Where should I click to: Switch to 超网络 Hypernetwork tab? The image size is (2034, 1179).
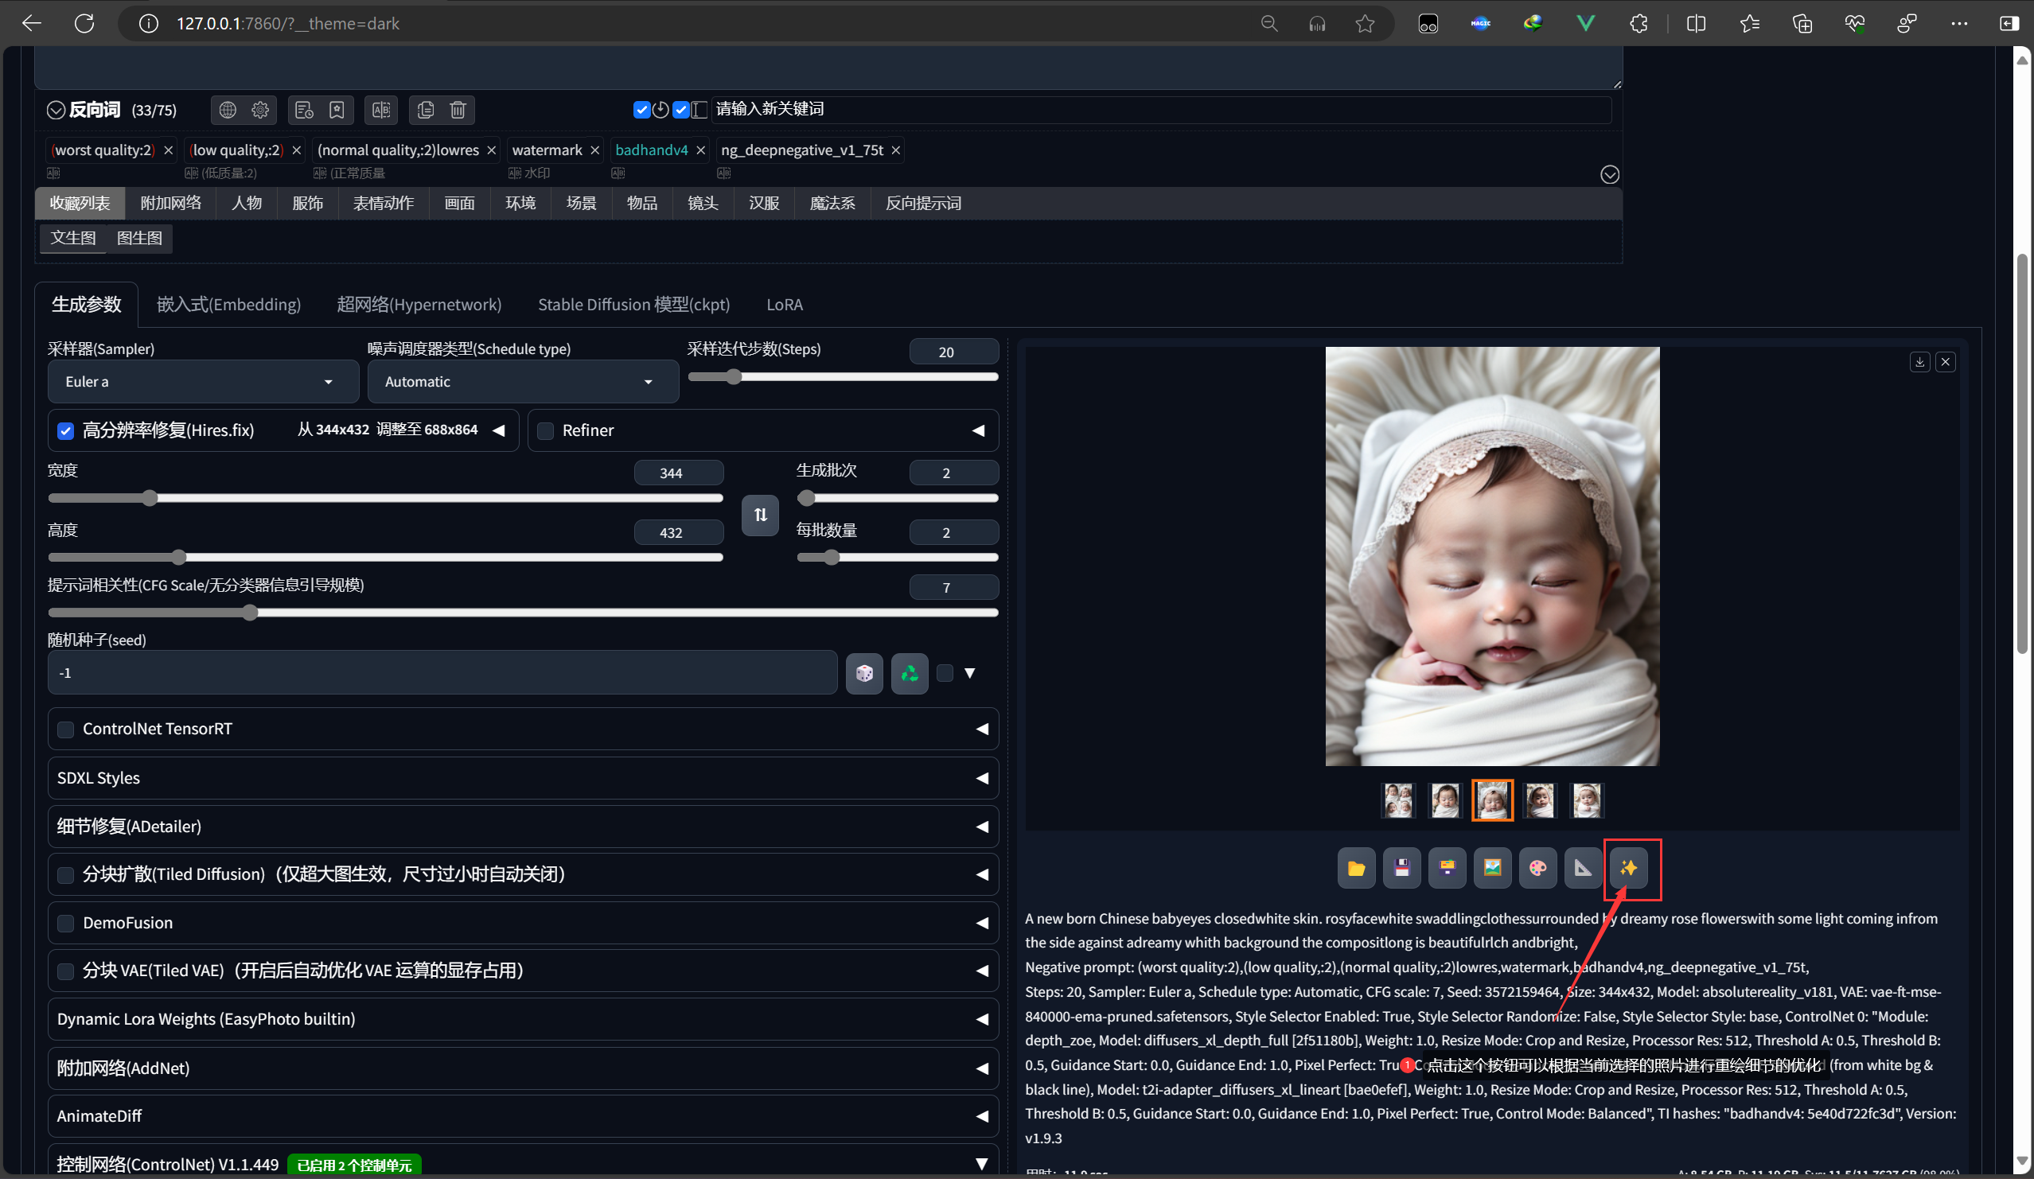[x=419, y=304]
